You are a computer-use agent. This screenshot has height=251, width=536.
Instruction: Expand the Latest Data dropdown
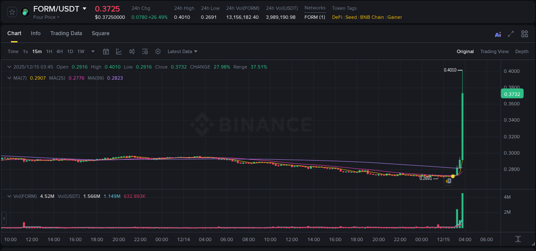coord(182,51)
